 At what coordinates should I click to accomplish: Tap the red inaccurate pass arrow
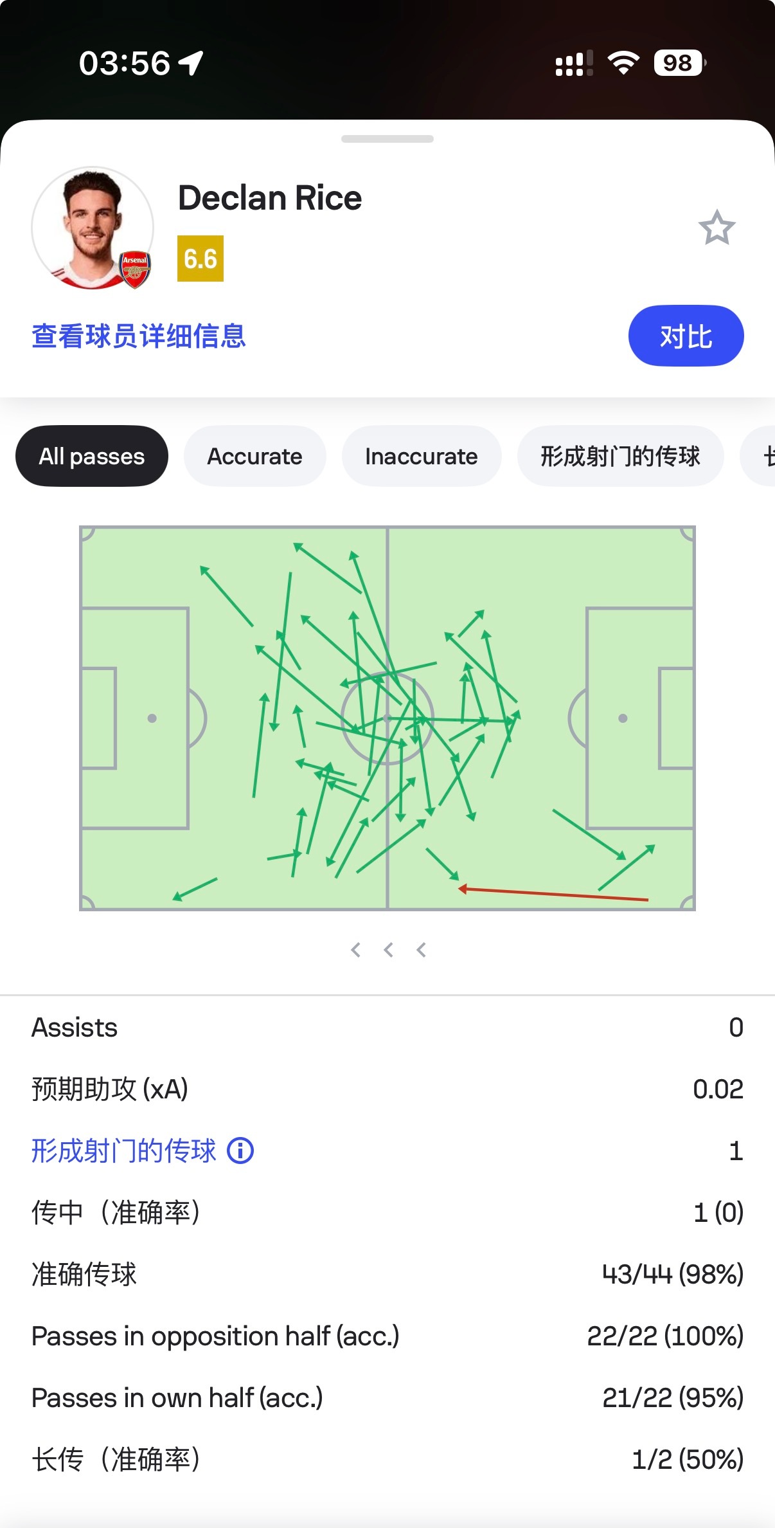[553, 894]
